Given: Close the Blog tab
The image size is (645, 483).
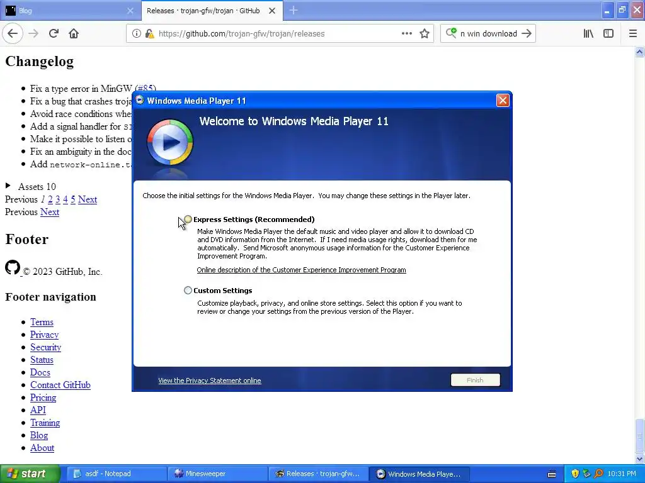Looking at the screenshot, I should (130, 11).
